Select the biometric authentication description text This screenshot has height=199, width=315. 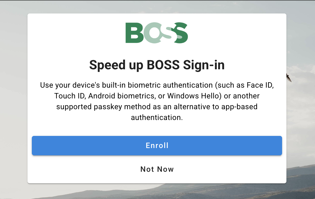[x=157, y=101]
